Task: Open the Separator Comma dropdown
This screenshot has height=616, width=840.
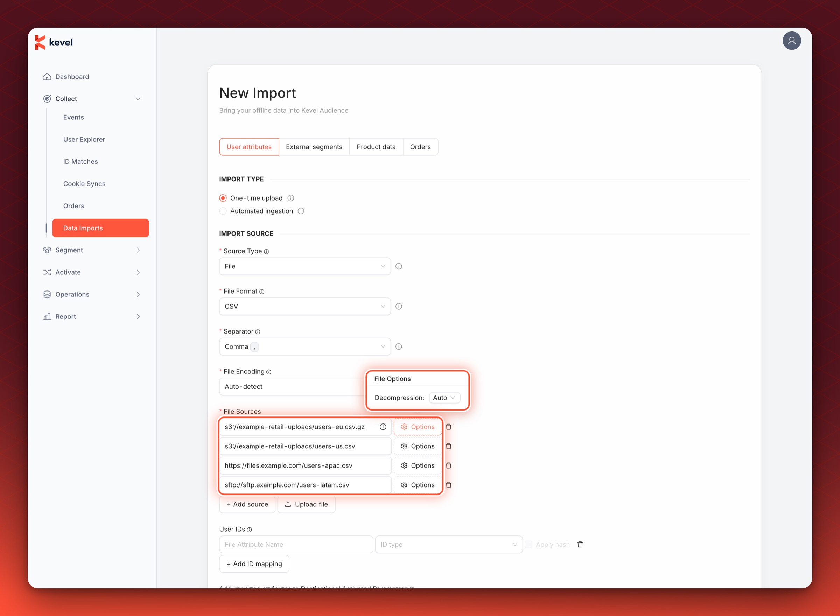Action: click(x=305, y=347)
